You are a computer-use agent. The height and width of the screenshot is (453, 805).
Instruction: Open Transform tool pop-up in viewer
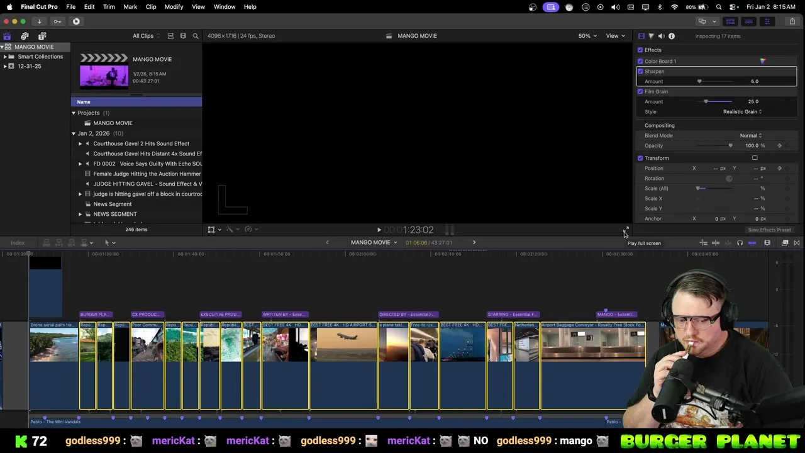[x=213, y=230]
